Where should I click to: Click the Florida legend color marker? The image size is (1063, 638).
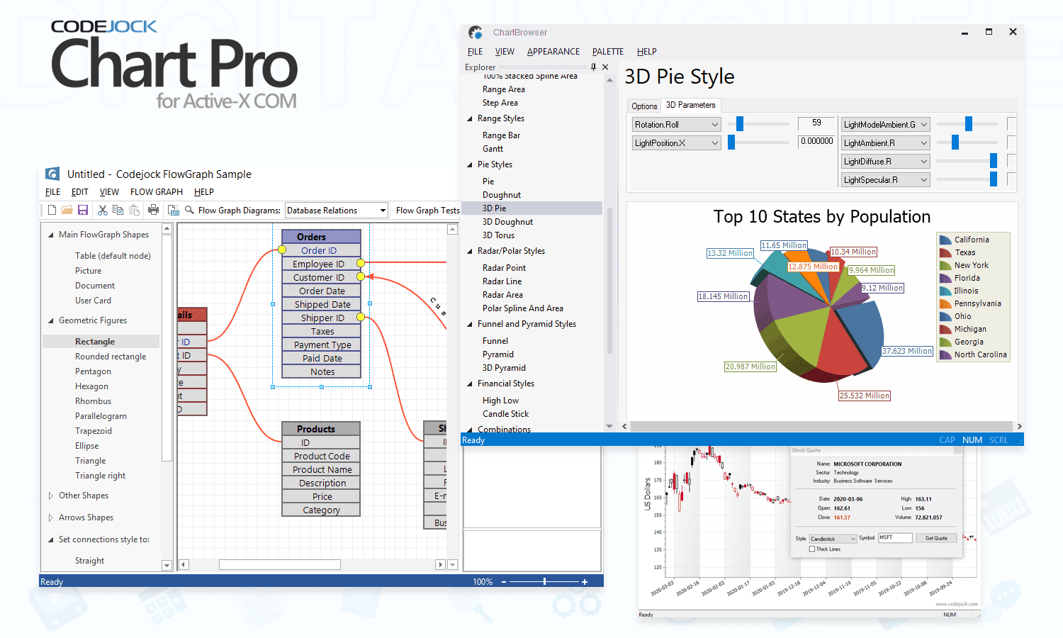pyautogui.click(x=945, y=278)
